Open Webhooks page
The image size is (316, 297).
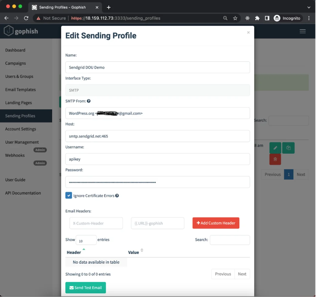(15, 155)
